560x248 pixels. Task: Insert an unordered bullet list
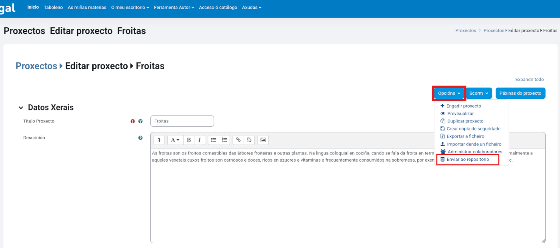click(x=214, y=140)
